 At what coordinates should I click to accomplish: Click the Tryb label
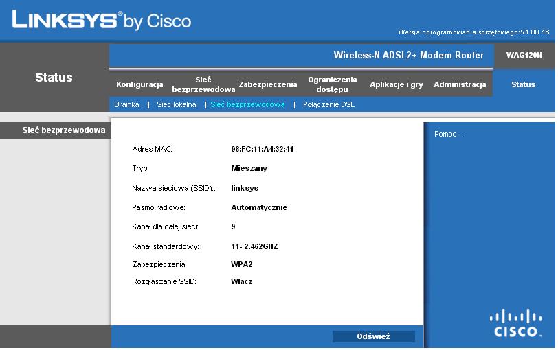coord(140,168)
